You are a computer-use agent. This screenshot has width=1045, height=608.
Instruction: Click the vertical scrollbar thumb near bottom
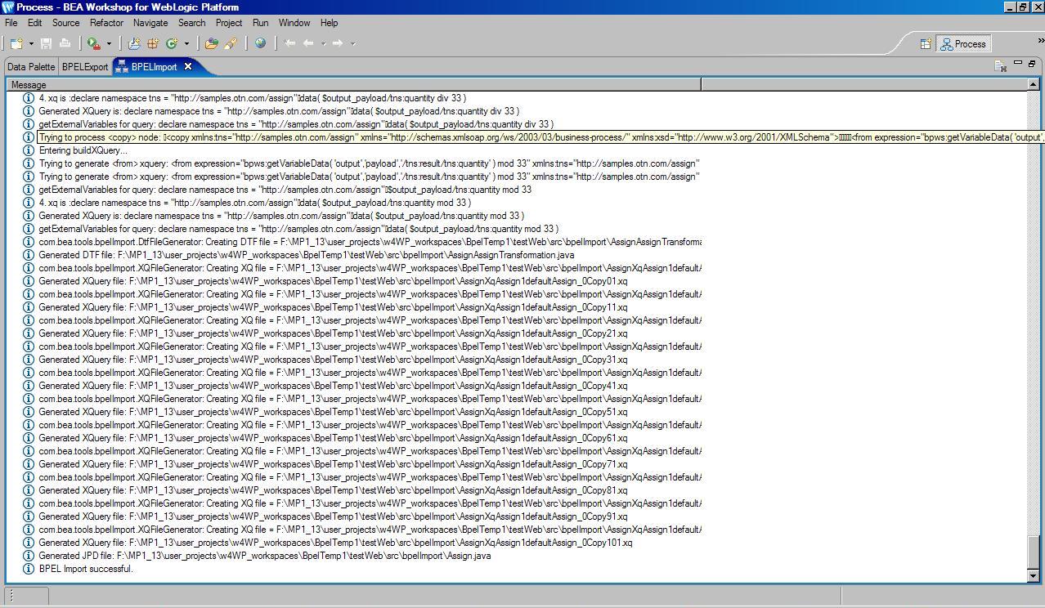point(1034,552)
